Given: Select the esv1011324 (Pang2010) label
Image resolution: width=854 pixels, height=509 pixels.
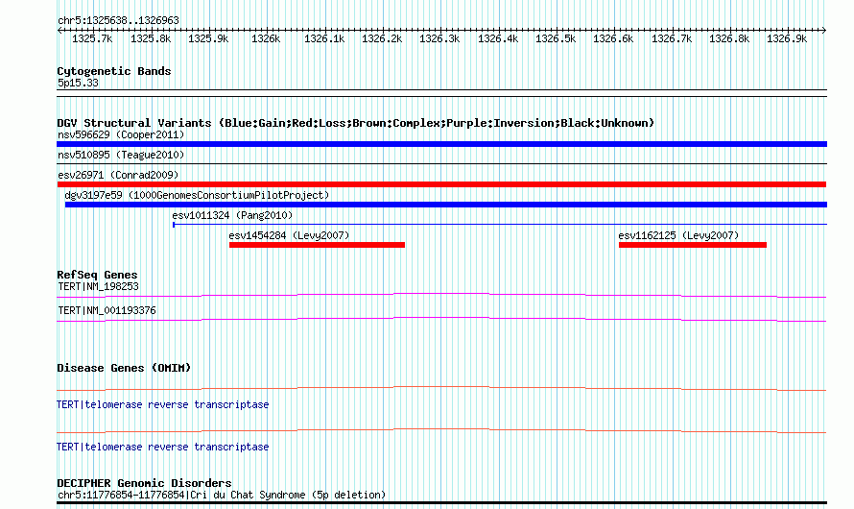Looking at the screenshot, I should click(232, 215).
